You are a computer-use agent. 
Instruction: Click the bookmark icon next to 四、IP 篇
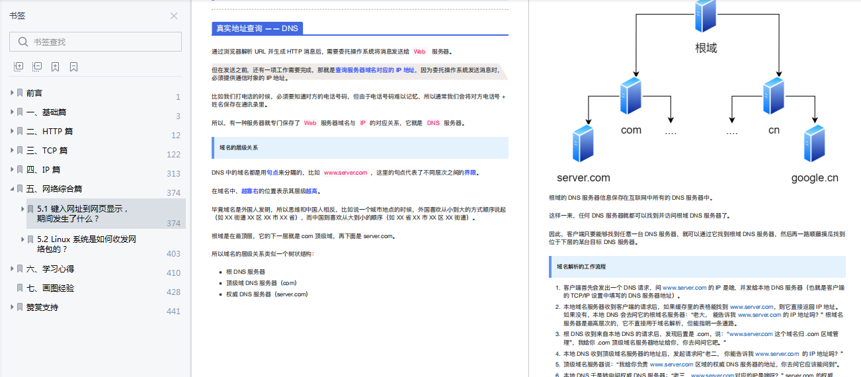[x=20, y=170]
